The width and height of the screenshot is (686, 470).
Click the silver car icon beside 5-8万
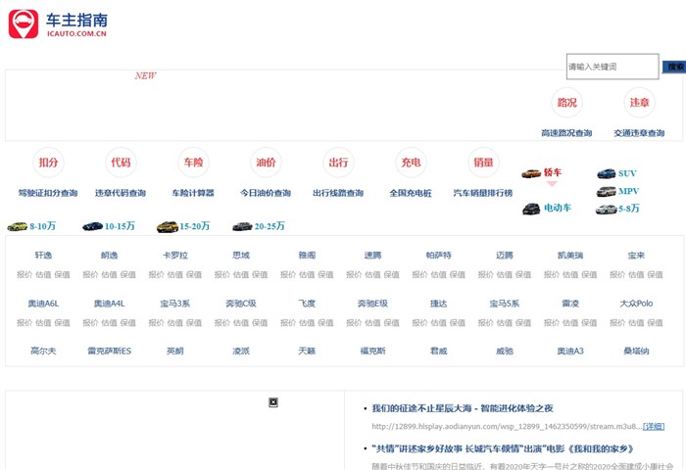click(606, 209)
